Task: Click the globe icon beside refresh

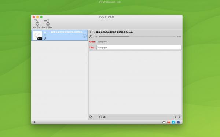Action: [104, 117]
